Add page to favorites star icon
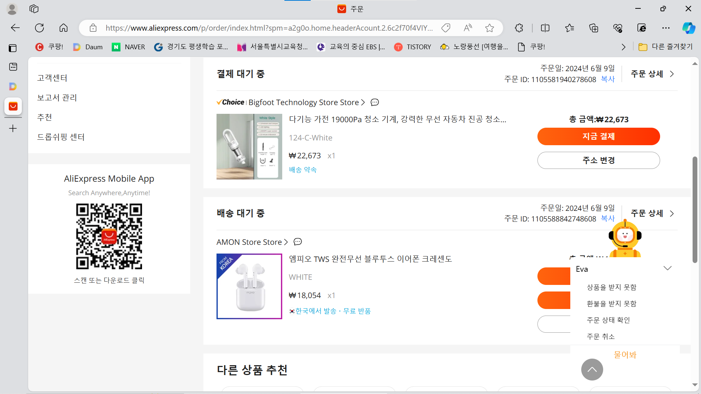The image size is (701, 394). (x=490, y=28)
